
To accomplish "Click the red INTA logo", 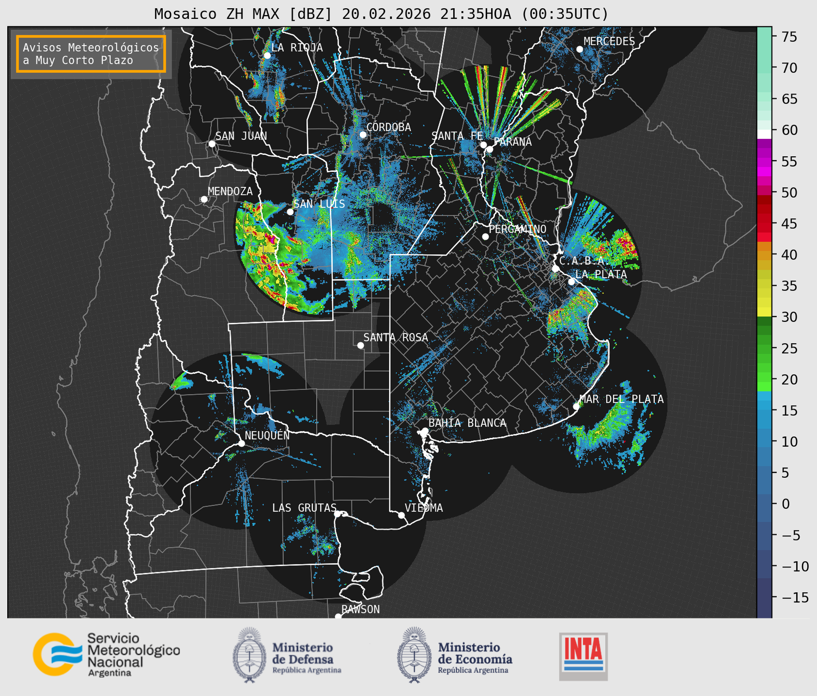I will pos(583,656).
